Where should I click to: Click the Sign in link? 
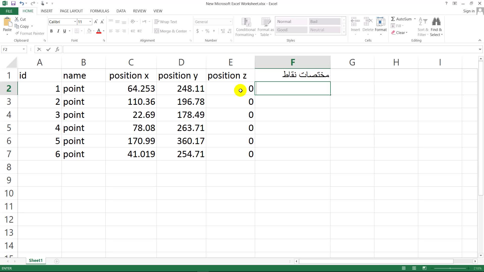[x=469, y=11]
